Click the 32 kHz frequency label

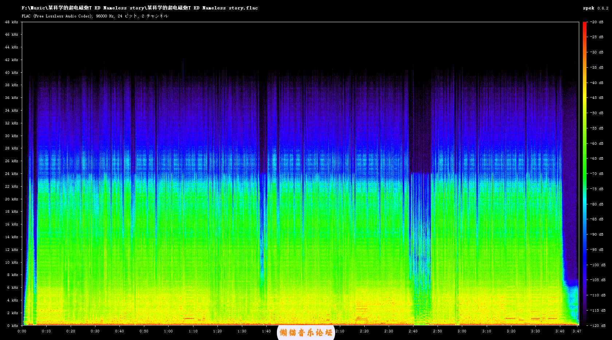(12, 123)
